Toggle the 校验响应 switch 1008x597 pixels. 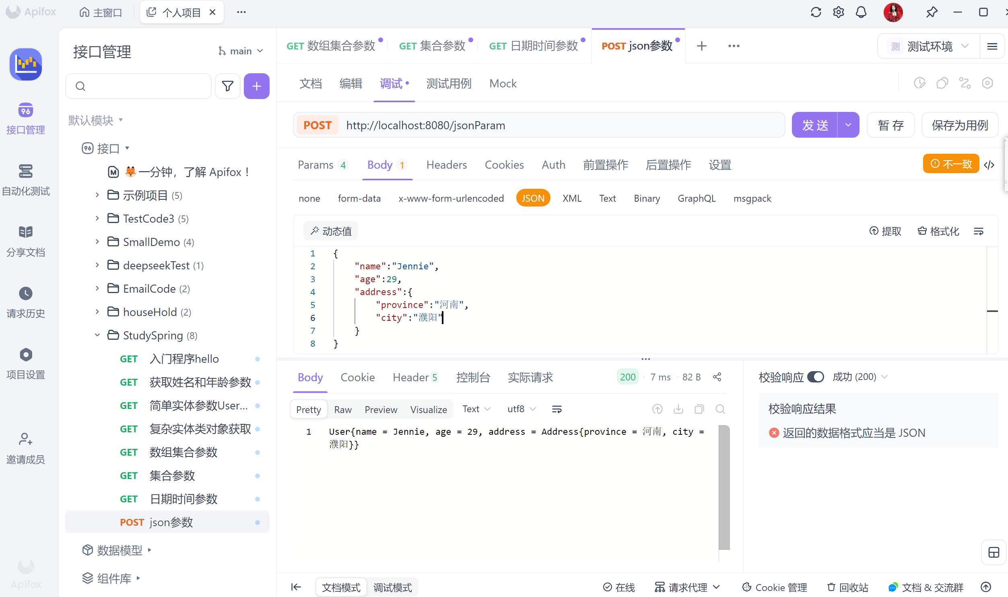tap(816, 377)
